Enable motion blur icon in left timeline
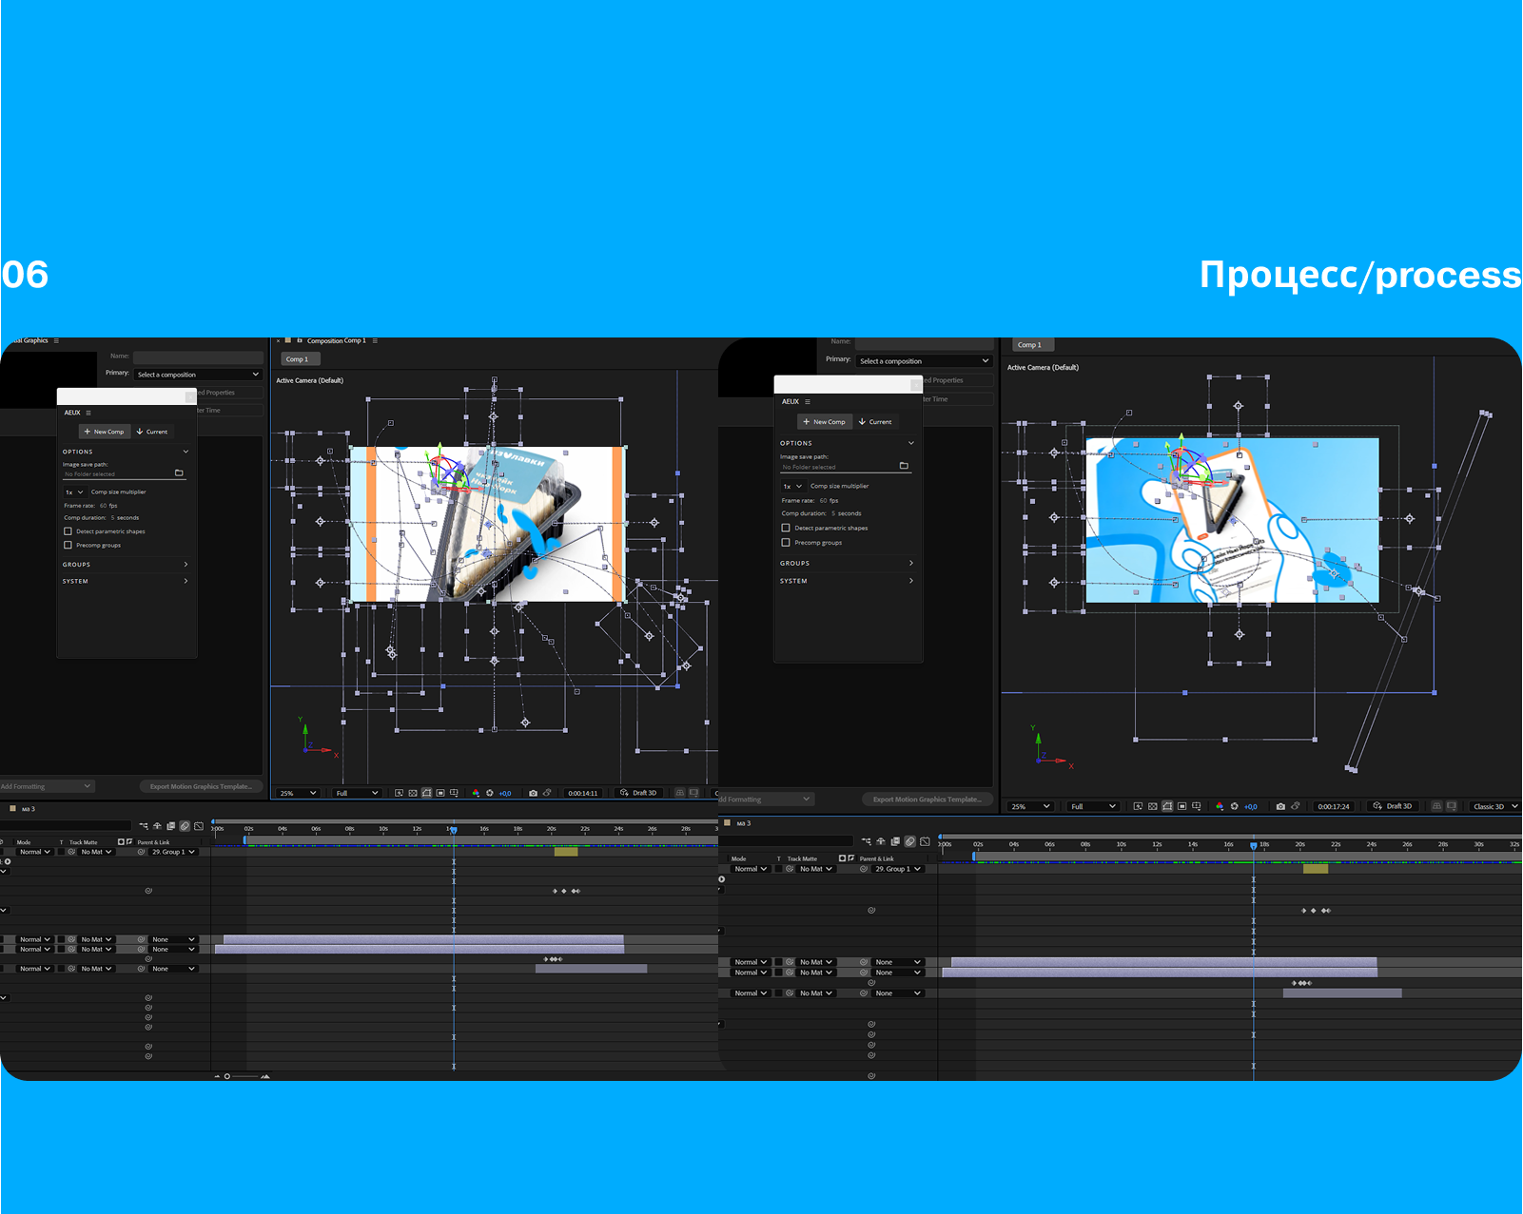 (x=185, y=826)
